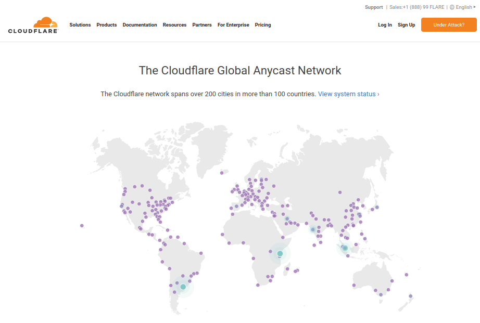The width and height of the screenshot is (480, 323).
Task: Open the Resources menu
Action: [174, 25]
